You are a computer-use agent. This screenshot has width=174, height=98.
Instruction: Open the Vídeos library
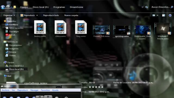[x=12, y=56]
